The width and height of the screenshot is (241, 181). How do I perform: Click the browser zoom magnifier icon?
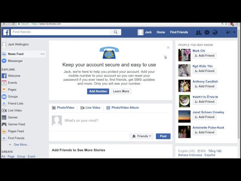pos(222,24)
